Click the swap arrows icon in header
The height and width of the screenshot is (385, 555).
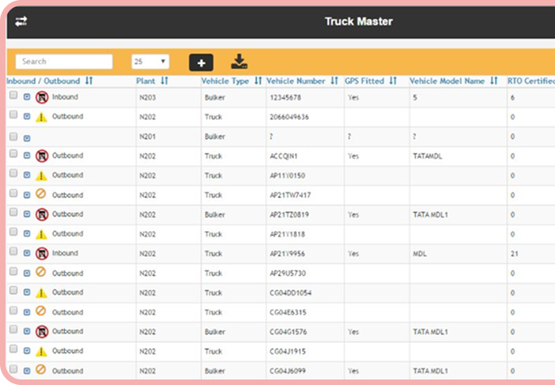click(21, 21)
